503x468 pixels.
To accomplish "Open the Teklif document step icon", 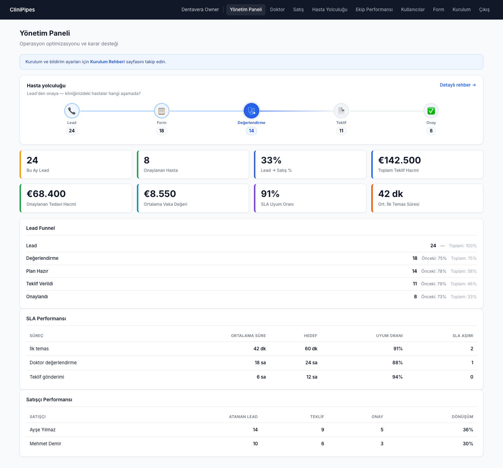I will [341, 111].
